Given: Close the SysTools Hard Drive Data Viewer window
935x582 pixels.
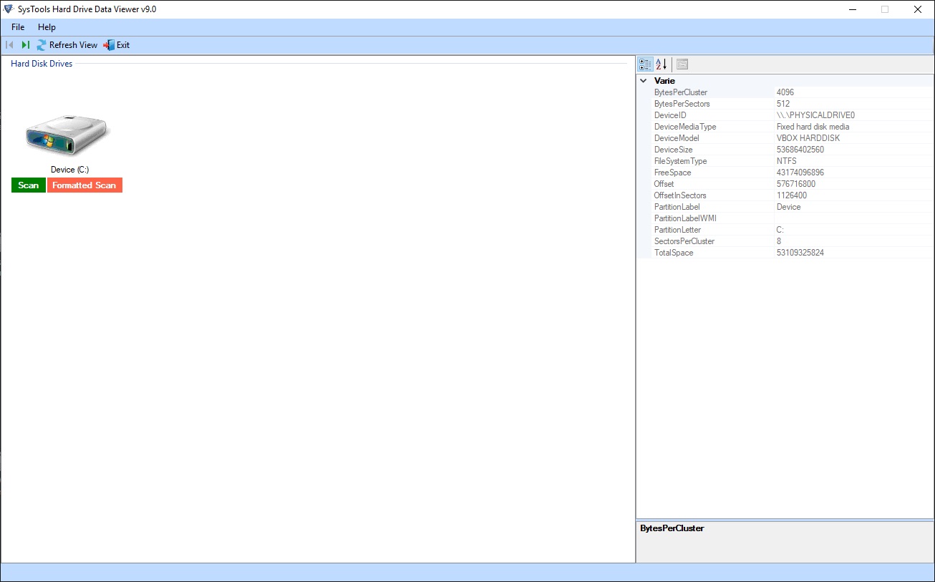Looking at the screenshot, I should (x=918, y=9).
